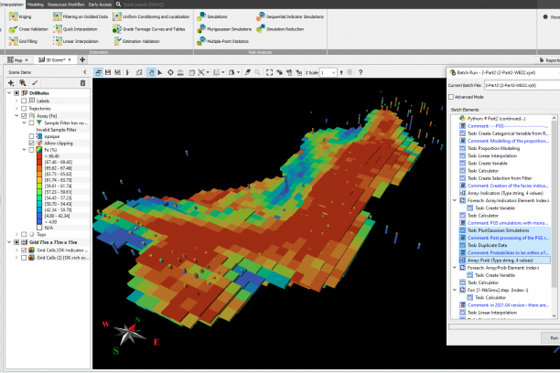560x373 pixels.
Task: Expand the Tops tree node
Action: coord(16,235)
